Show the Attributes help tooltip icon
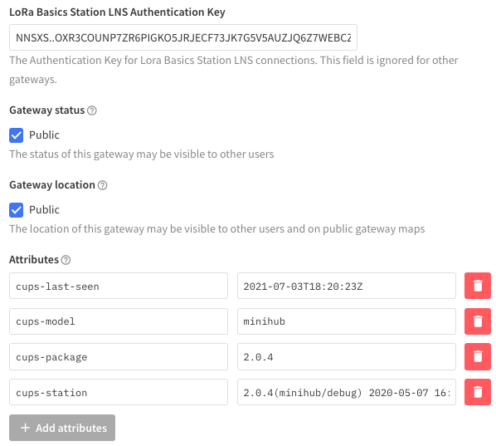 [x=66, y=260]
